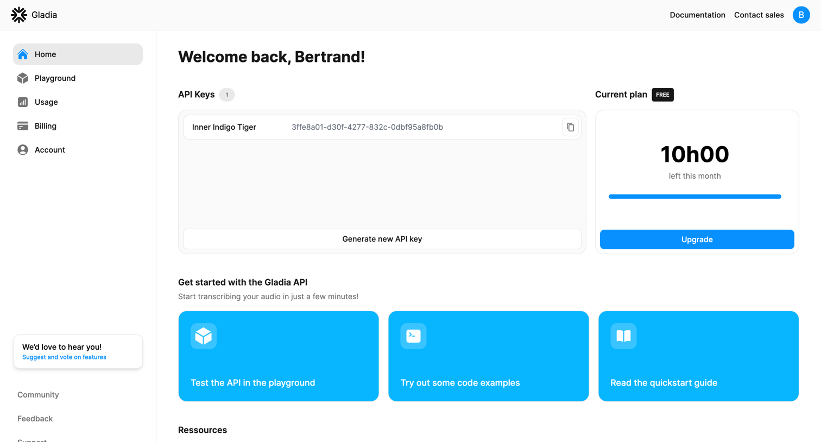This screenshot has width=821, height=442.
Task: Click the Inner Indigo Tiger key name
Action: tap(224, 127)
